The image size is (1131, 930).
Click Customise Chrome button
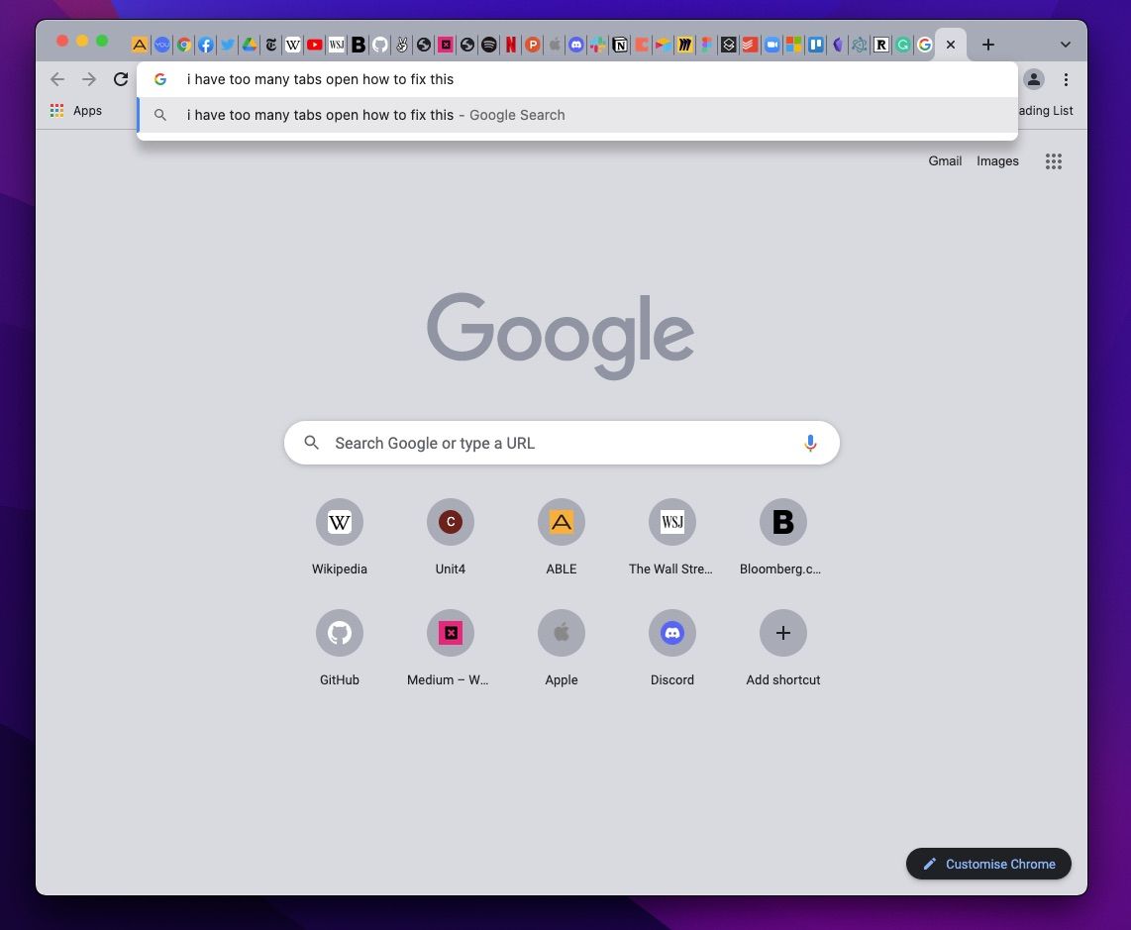988,864
